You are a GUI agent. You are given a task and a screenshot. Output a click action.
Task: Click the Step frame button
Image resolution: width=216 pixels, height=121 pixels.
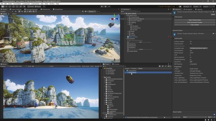point(109,7)
